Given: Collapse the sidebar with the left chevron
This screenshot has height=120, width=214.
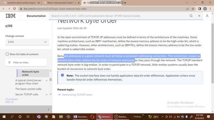Looking at the screenshot, I should [x=49, y=109].
